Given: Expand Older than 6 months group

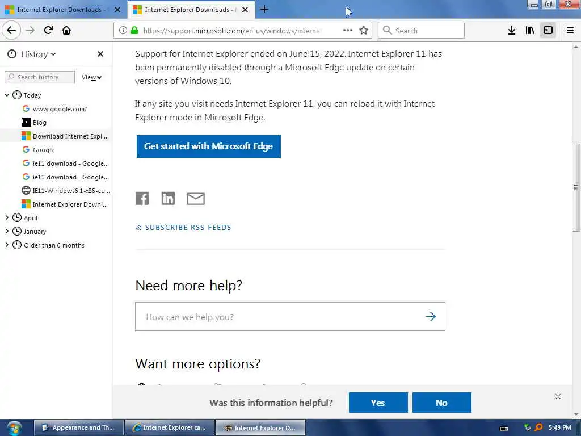Looking at the screenshot, I should [x=7, y=245].
